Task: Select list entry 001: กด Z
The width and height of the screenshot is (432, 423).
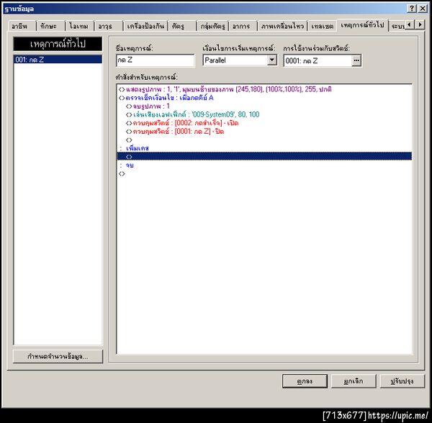Action: [58, 60]
